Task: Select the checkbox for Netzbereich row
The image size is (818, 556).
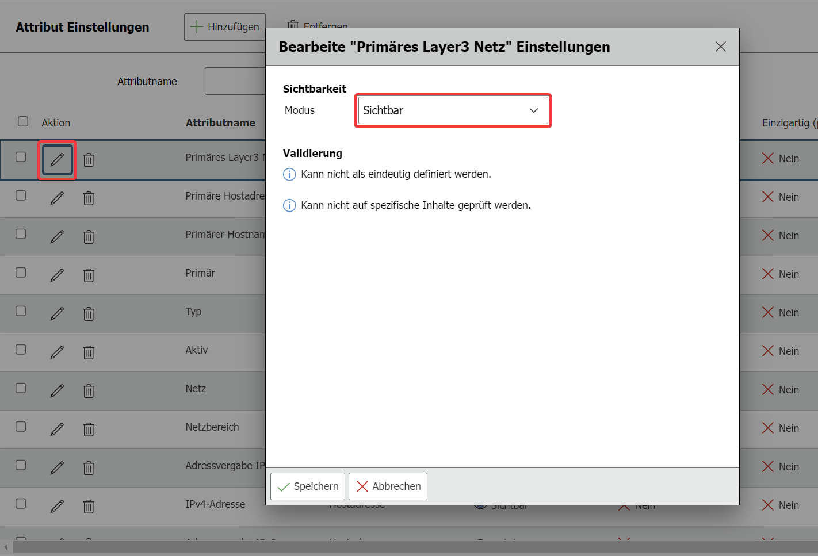Action: click(x=21, y=427)
